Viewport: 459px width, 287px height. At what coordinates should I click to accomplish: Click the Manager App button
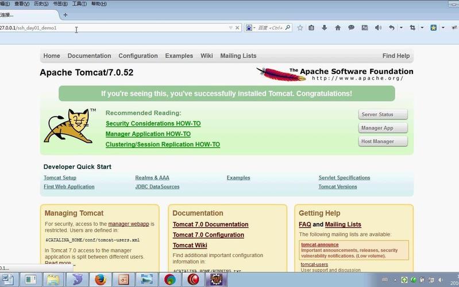(x=383, y=128)
